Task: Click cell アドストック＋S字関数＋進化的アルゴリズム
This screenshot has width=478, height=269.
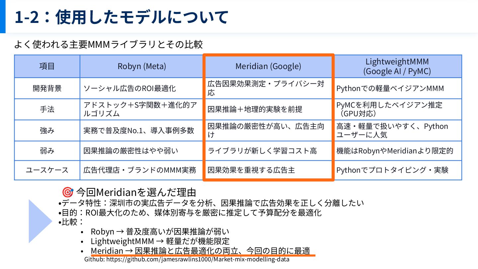Action: 142,109
